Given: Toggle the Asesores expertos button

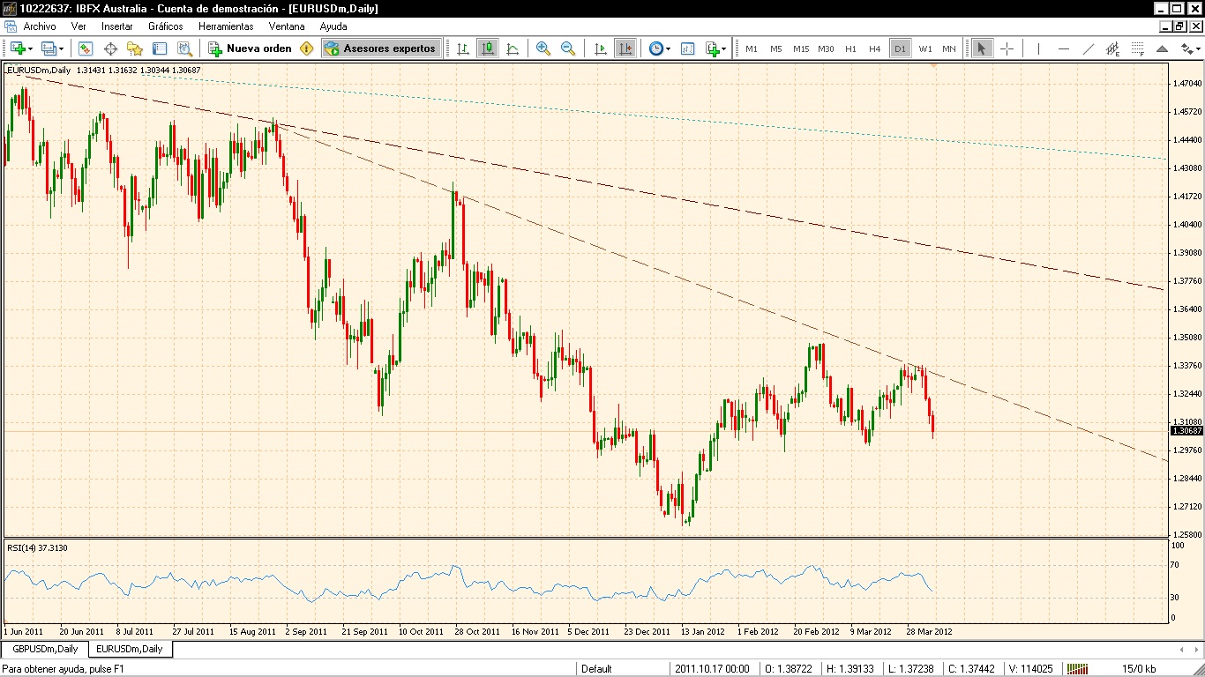Looking at the screenshot, I should click(380, 48).
